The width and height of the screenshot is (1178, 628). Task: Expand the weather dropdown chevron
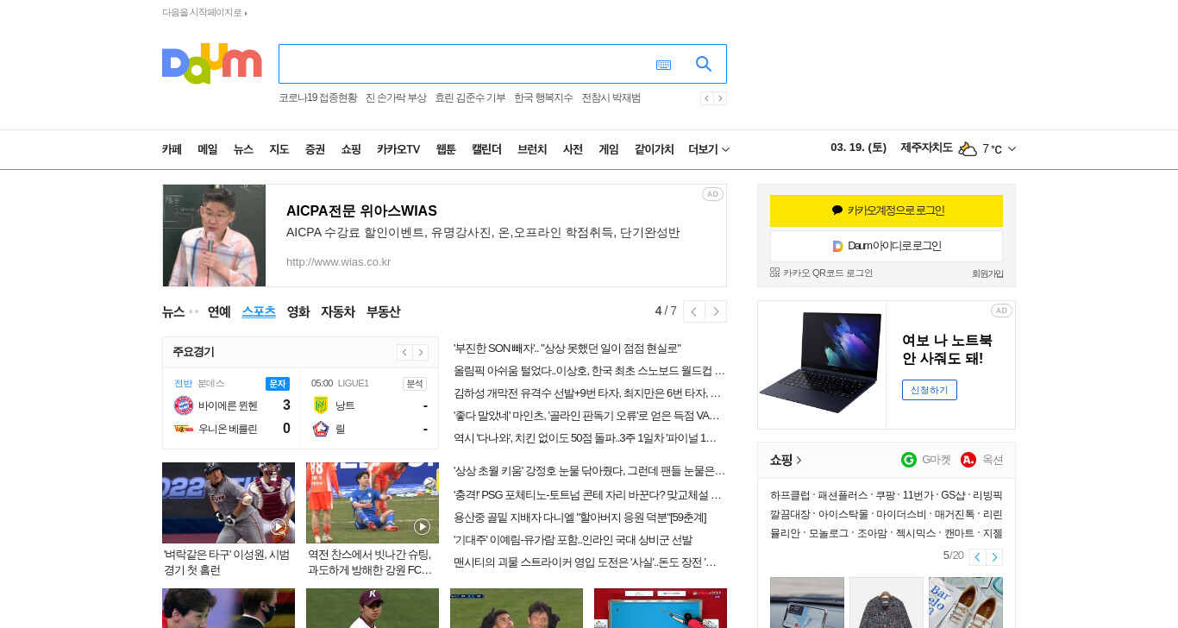click(1012, 149)
